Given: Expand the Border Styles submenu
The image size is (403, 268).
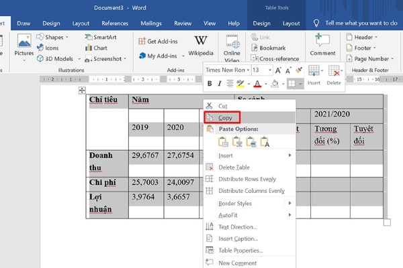Looking at the screenshot, I should point(250,204).
